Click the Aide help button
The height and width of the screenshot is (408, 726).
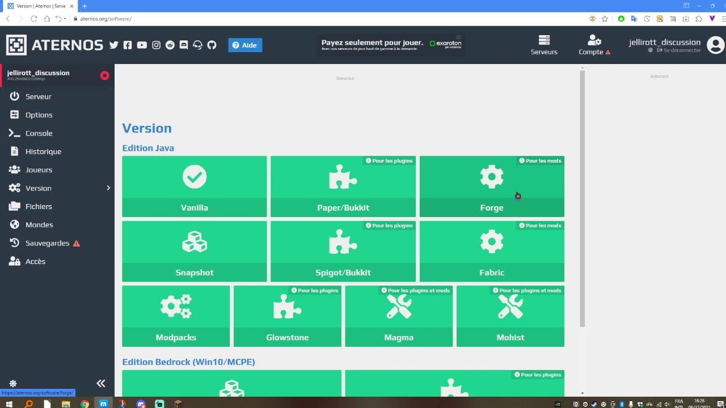[245, 45]
